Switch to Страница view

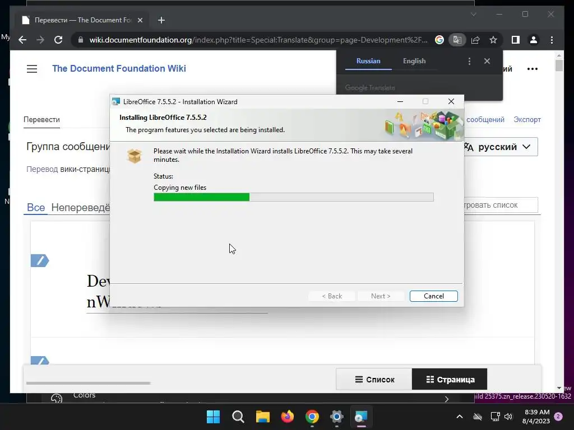coord(450,380)
